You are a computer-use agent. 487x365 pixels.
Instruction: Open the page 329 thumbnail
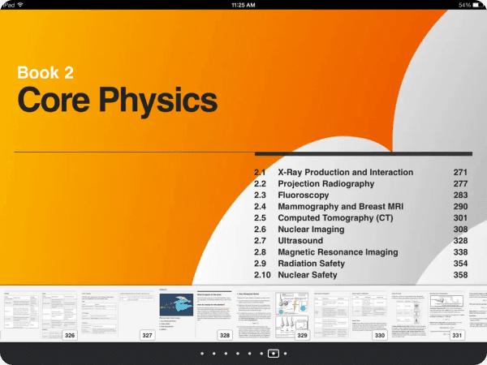tap(272, 316)
